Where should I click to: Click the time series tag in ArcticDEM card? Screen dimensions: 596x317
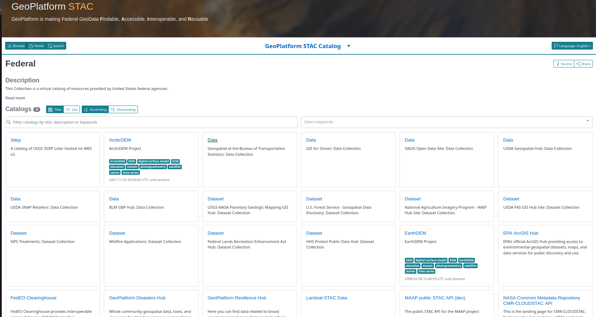pyautogui.click(x=131, y=173)
